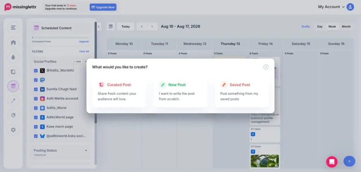The image size is (361, 172).
Task: Click the missinglettr logo
Action: 21,7
